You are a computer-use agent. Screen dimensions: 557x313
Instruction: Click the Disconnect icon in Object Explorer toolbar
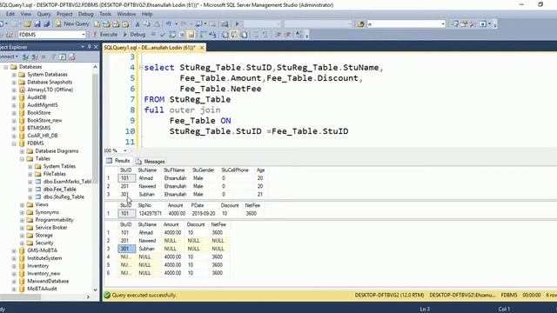pos(35,57)
